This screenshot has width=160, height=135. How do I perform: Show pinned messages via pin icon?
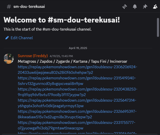(x=145, y=7)
